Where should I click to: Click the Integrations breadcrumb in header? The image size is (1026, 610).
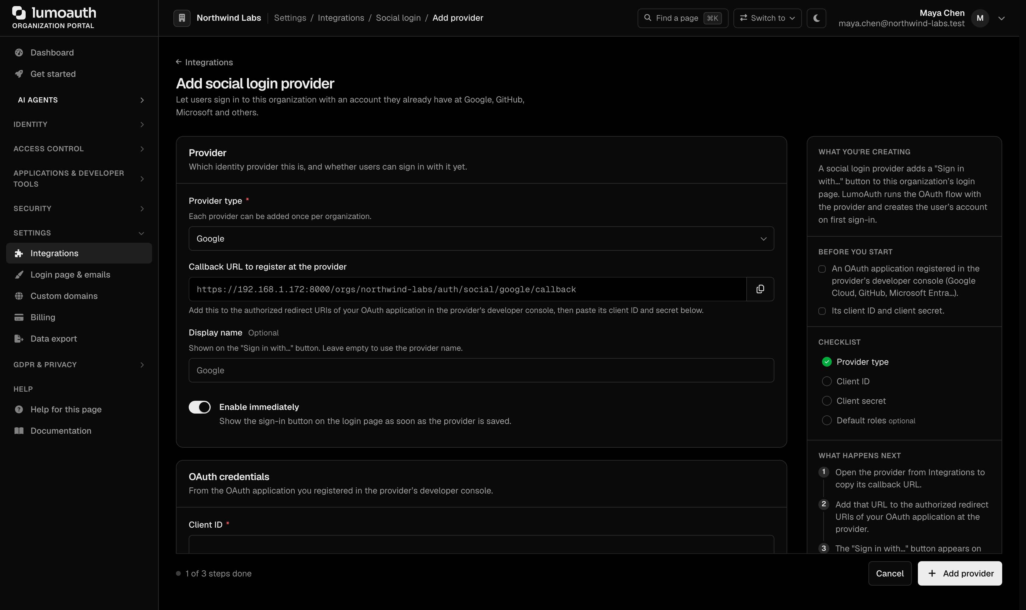pyautogui.click(x=341, y=18)
